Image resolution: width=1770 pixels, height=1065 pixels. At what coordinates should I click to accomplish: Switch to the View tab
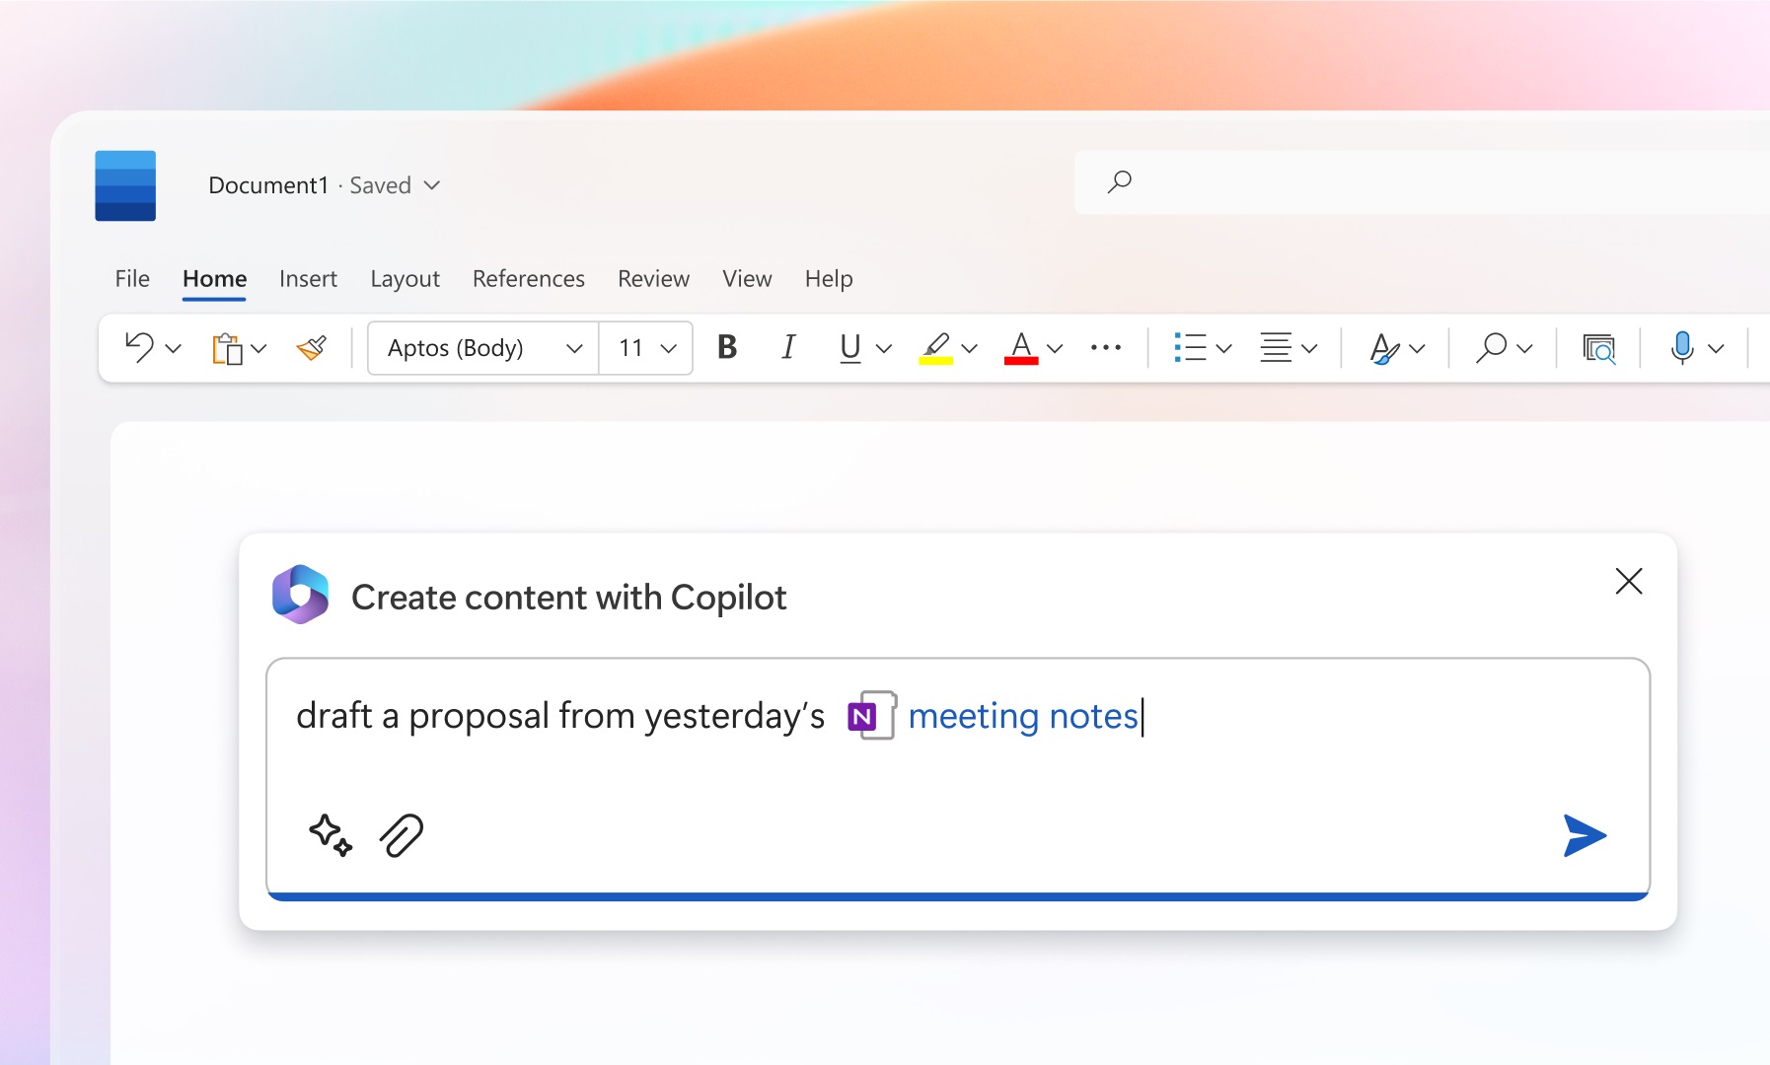pyautogui.click(x=747, y=279)
